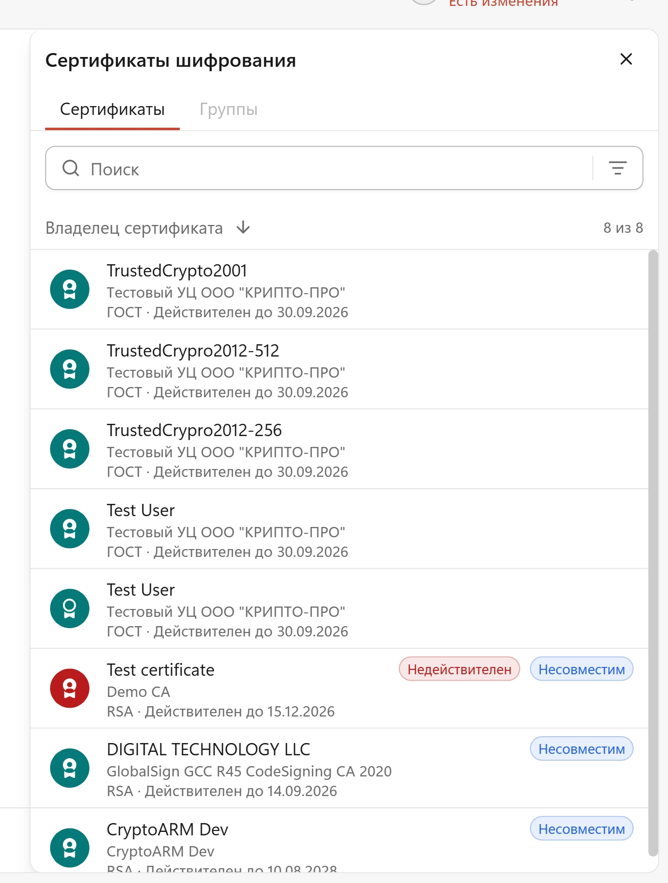668x883 pixels.
Task: Select DIGITAL TECHNOLOGY LLC certificate name
Action: 209,749
